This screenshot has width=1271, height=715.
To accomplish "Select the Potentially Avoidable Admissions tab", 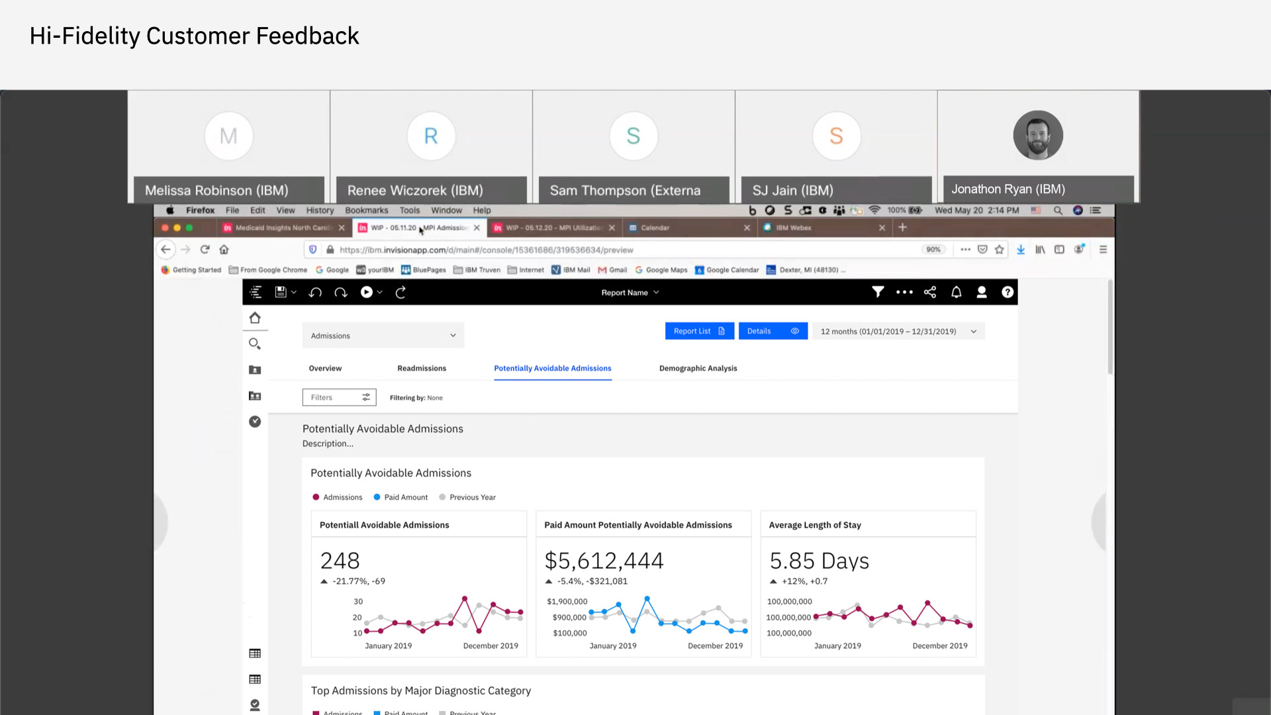I will (x=553, y=368).
